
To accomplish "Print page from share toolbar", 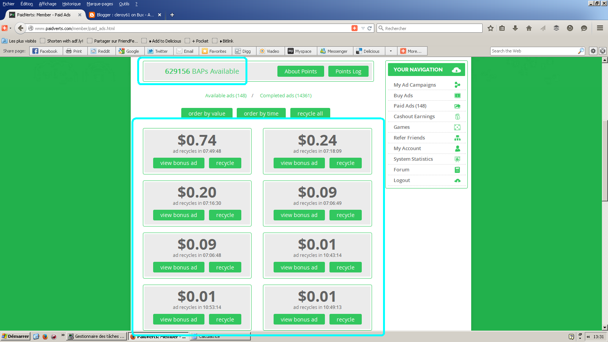I will 74,51.
